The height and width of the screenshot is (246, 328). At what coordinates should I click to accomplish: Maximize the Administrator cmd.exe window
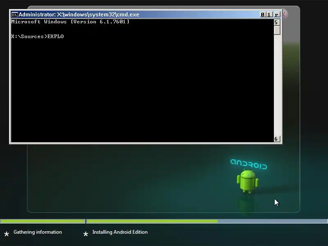point(269,14)
